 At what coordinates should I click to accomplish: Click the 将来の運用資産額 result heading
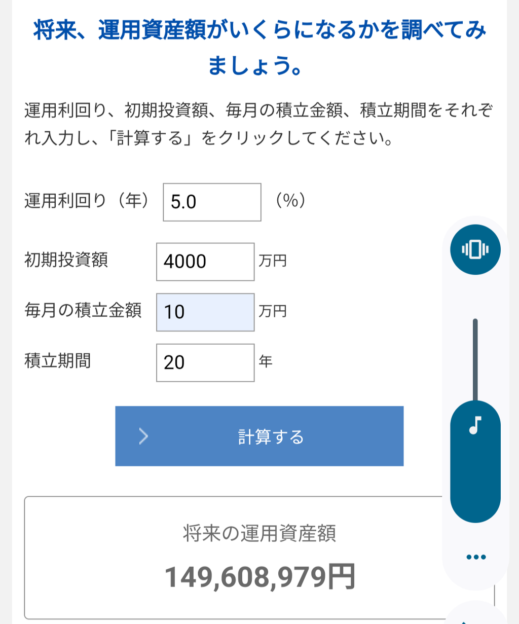259,533
